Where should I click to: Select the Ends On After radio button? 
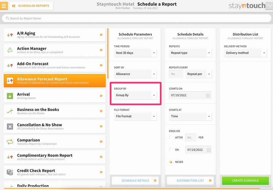point(171,138)
